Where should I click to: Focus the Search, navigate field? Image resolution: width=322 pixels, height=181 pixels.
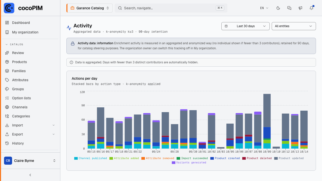(171, 8)
